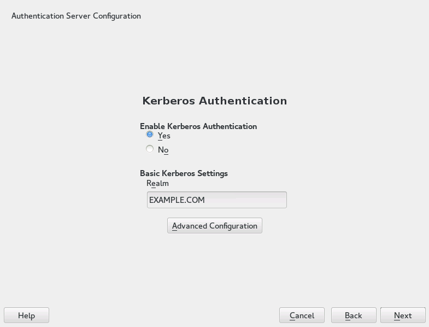Viewport: 429px width, 327px height.
Task: Click the "Realm" field label
Action: 157,183
